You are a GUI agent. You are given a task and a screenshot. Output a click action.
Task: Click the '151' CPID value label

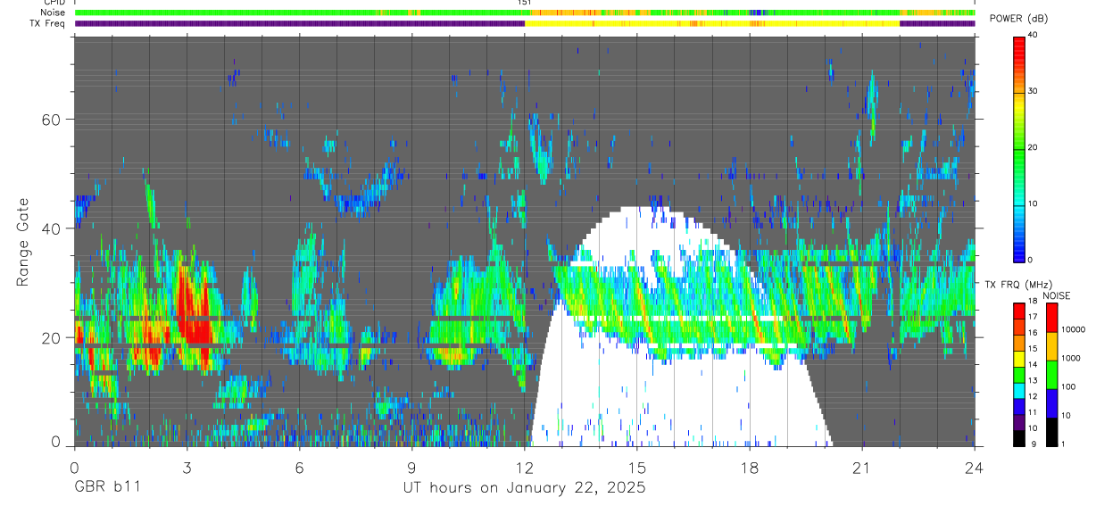tap(525, 4)
